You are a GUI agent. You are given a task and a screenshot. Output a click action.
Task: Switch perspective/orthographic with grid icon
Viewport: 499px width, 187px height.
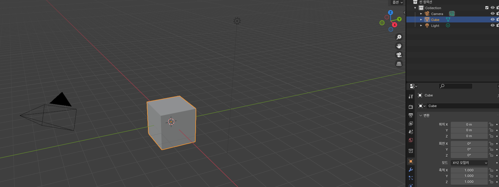coord(399,64)
